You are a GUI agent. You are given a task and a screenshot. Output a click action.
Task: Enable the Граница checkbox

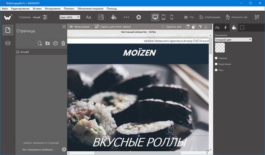(x=216, y=58)
